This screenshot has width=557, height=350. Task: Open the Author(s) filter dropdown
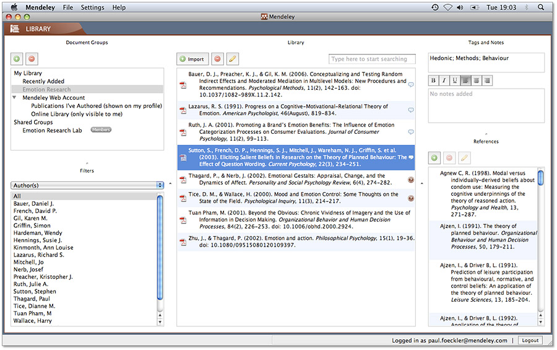tap(87, 185)
